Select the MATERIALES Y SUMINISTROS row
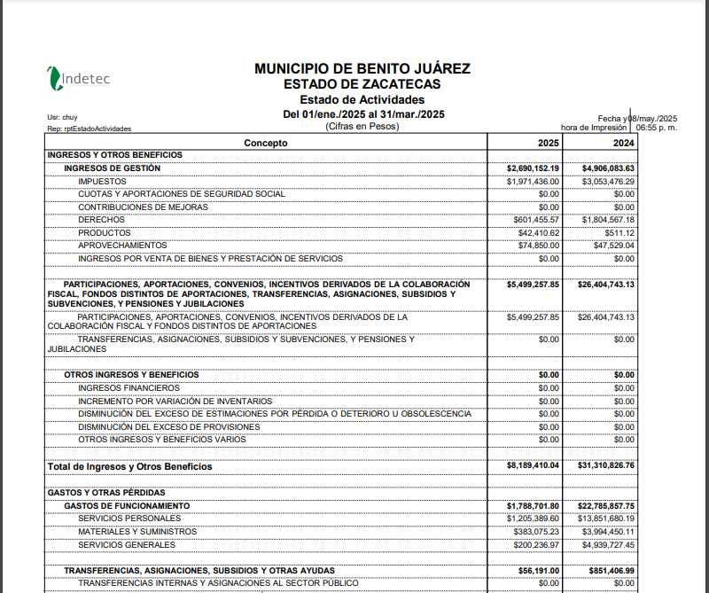 tap(137, 531)
